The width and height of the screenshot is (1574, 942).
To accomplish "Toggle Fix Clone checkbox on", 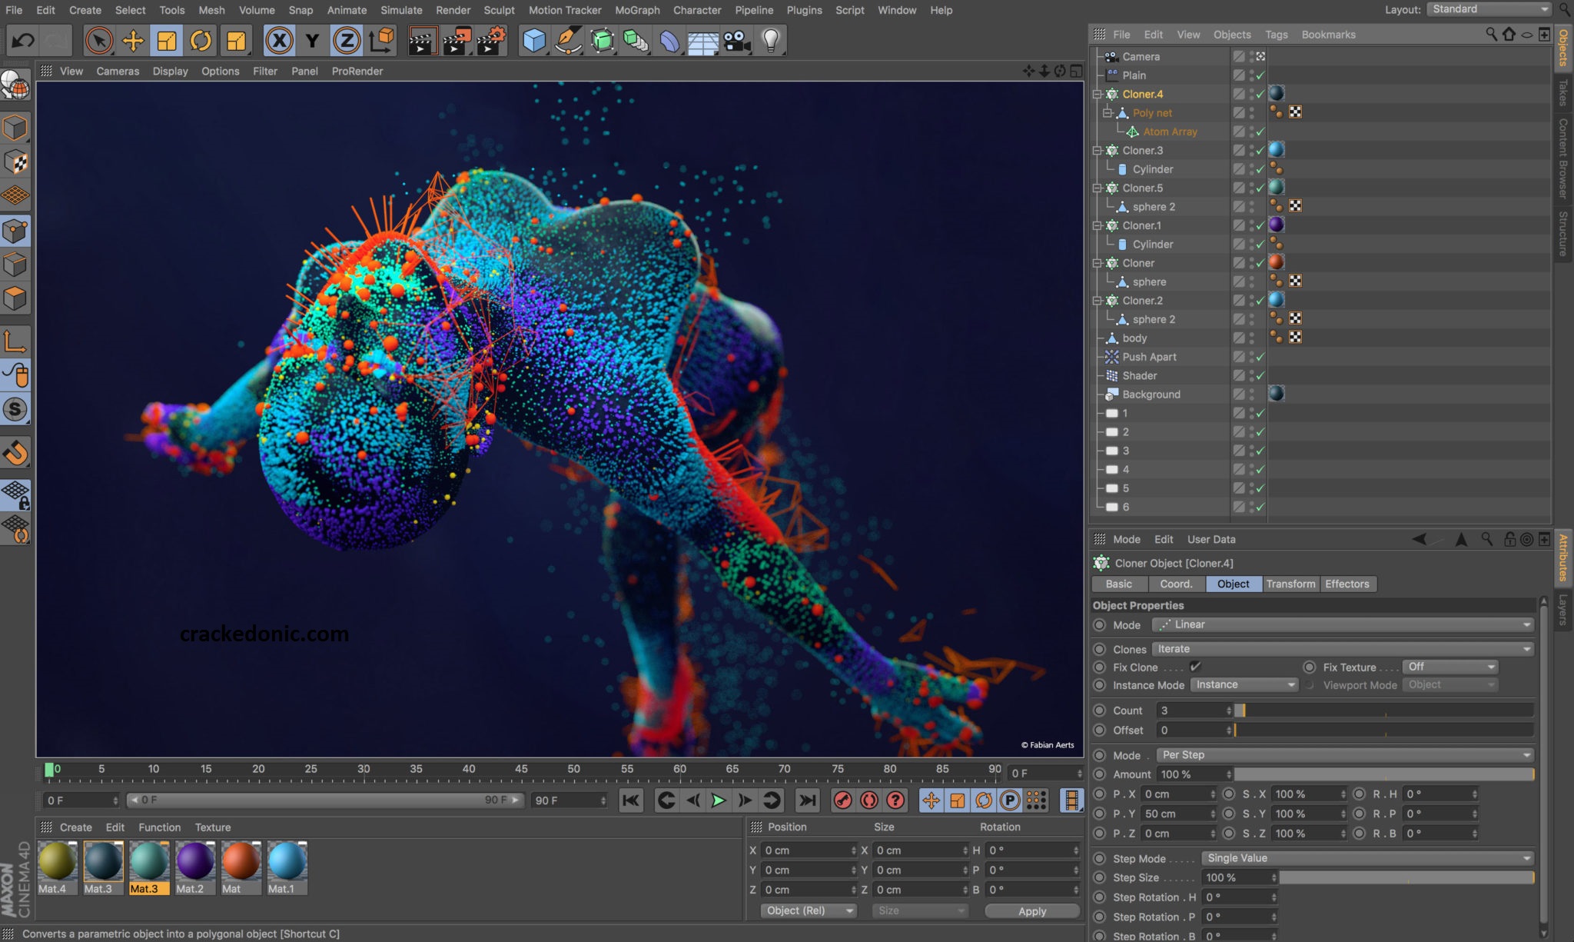I will click(x=1193, y=666).
